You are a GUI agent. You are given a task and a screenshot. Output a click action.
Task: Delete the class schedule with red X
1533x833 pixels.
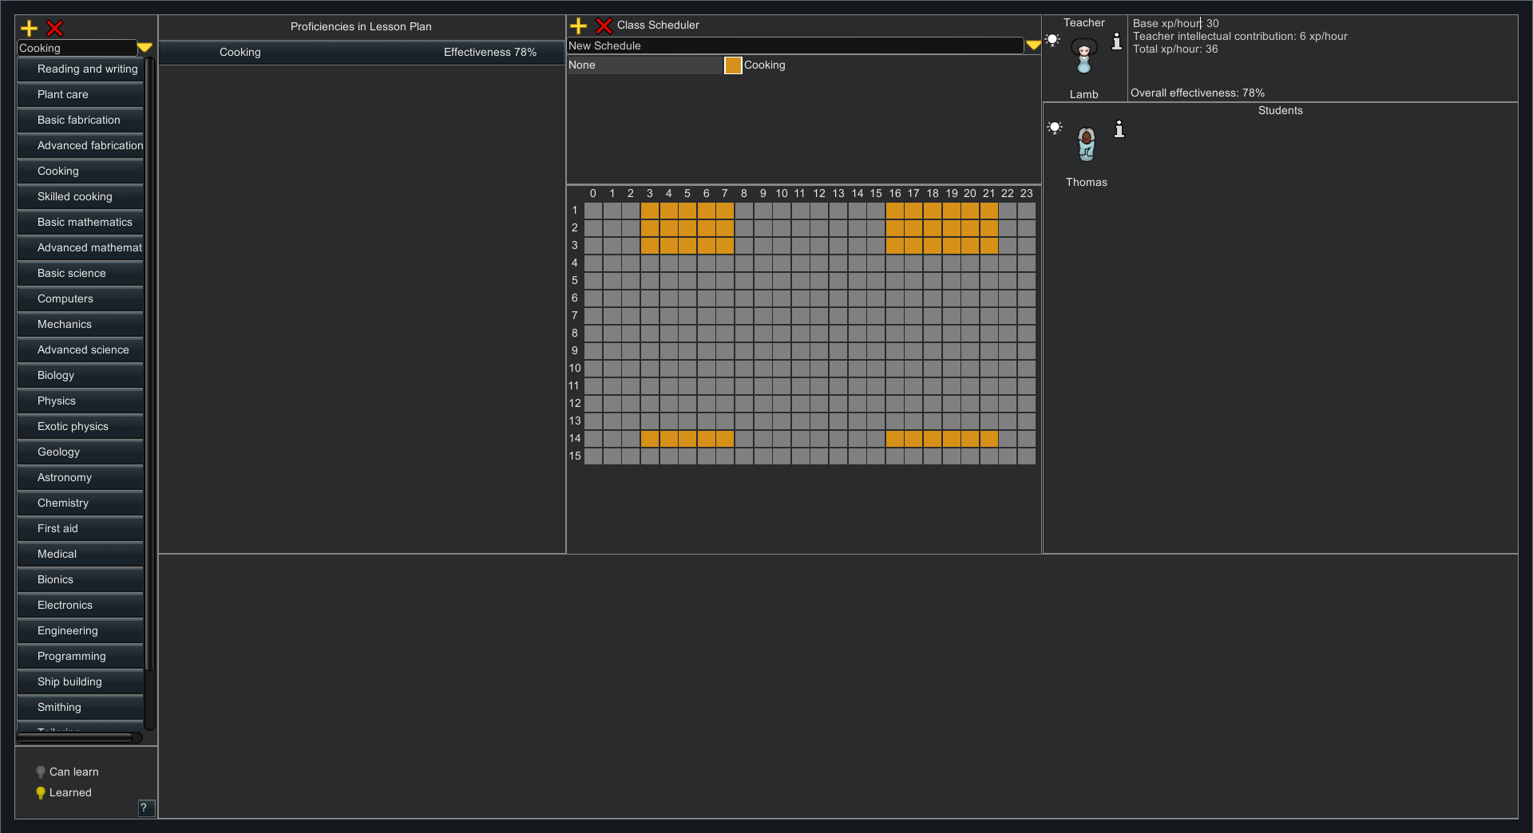[x=604, y=26]
